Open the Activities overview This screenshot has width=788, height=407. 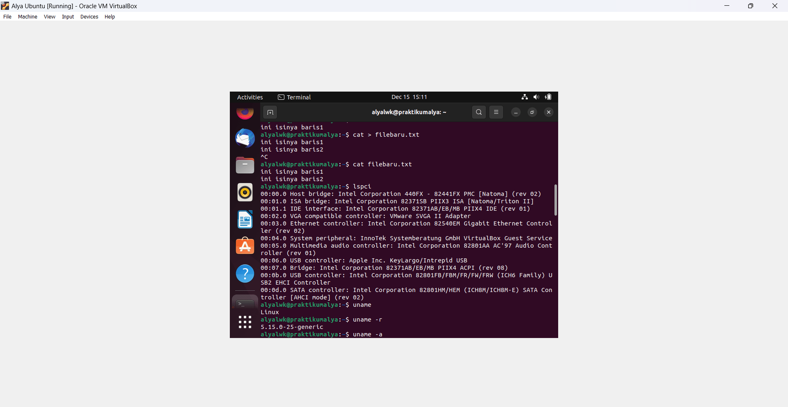click(x=250, y=97)
